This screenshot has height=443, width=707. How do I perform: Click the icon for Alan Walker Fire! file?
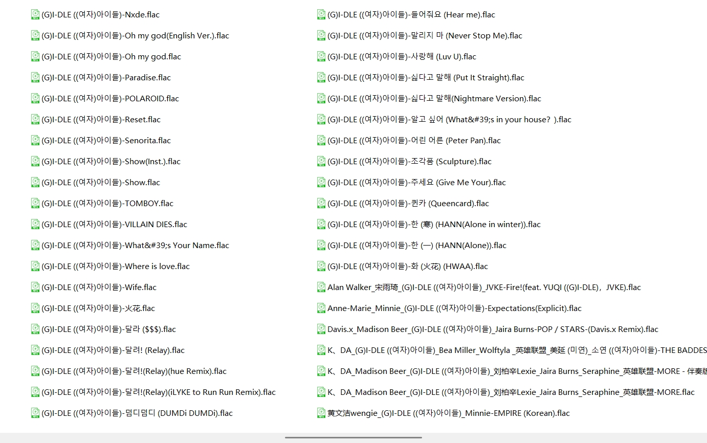click(x=321, y=287)
